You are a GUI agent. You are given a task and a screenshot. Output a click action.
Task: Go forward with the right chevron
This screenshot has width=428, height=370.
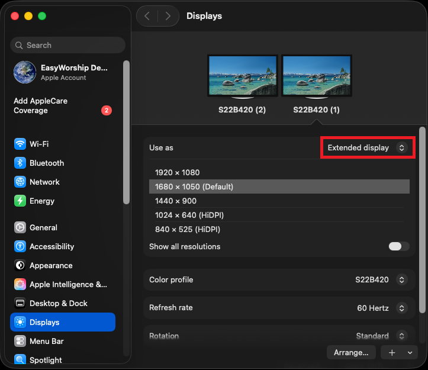[x=168, y=16]
